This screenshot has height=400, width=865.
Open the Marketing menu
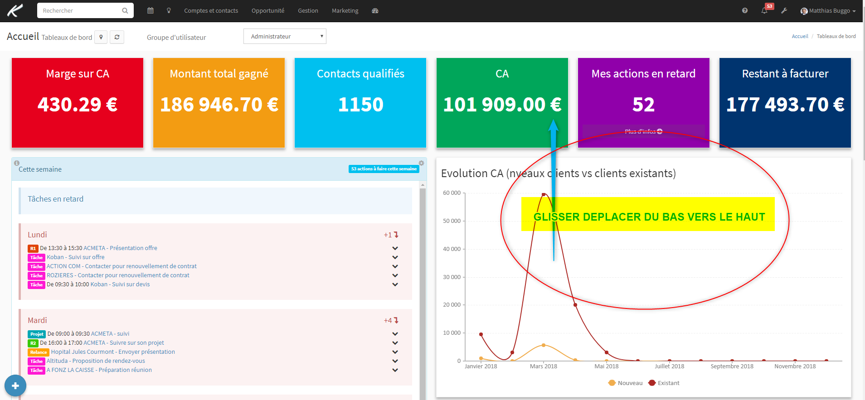[x=345, y=10]
